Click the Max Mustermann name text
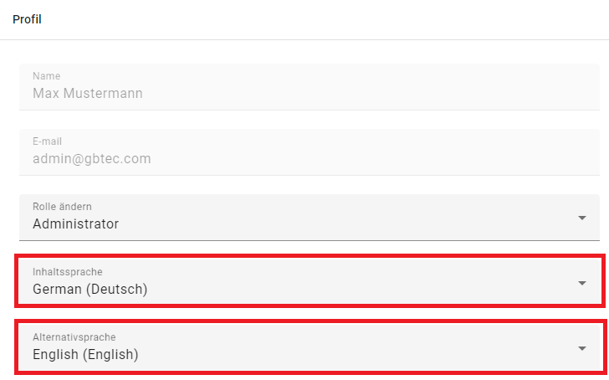 point(87,94)
